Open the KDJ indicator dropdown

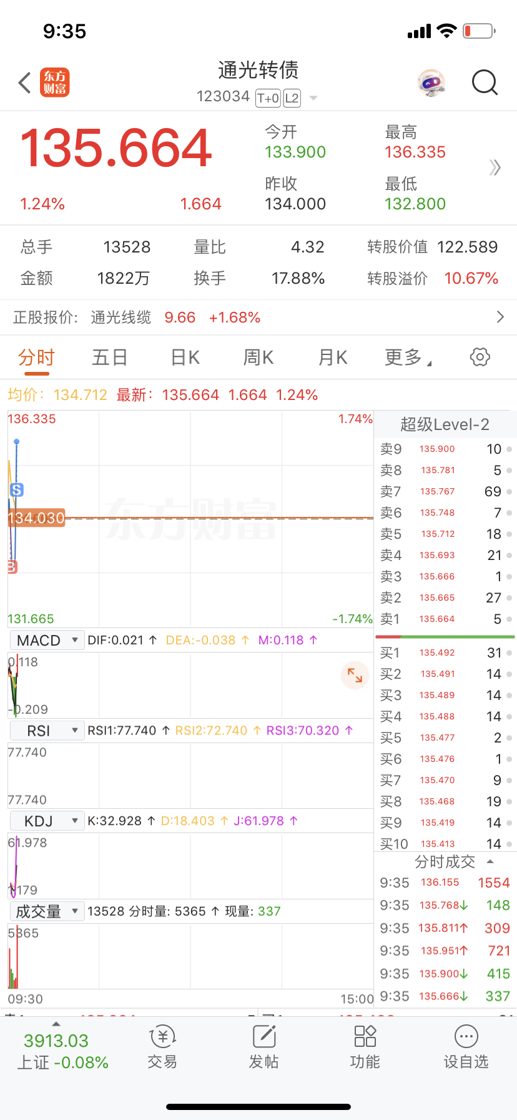47,821
